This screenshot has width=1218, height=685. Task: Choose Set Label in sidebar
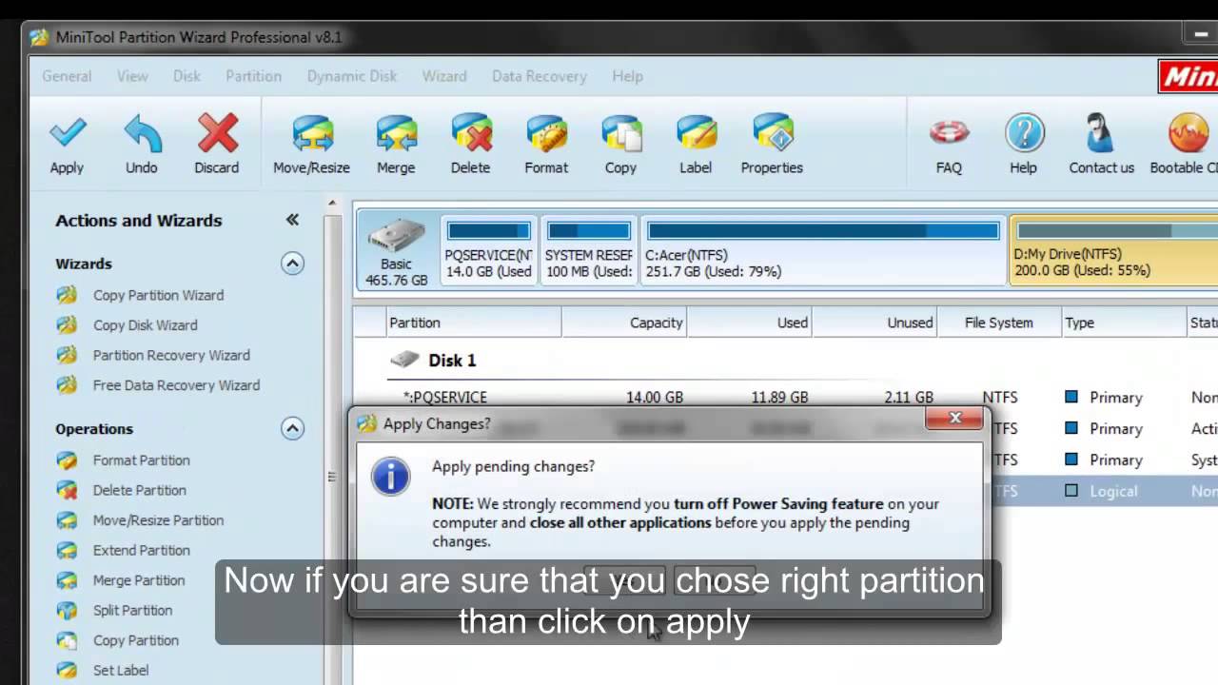tap(120, 670)
